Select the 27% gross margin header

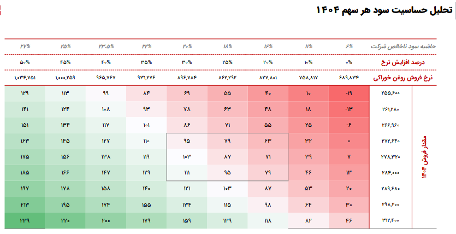coord(25,47)
